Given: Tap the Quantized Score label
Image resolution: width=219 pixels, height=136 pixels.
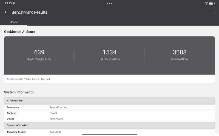Looking at the screenshot, I should (180, 59).
